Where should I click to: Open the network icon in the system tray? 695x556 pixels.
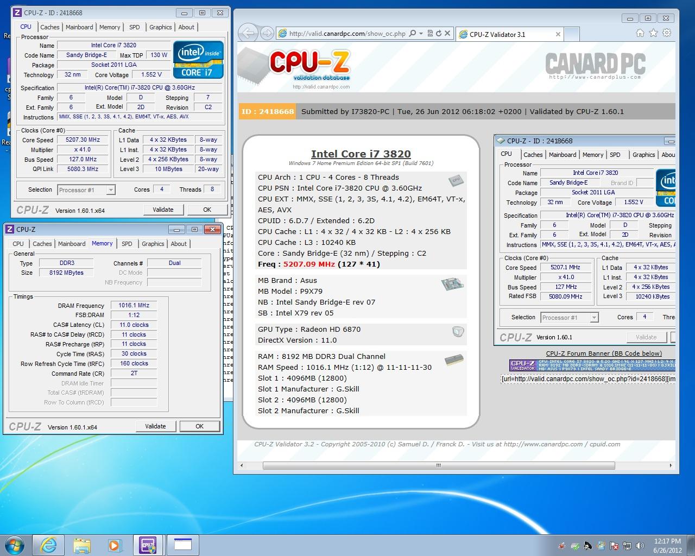point(627,545)
